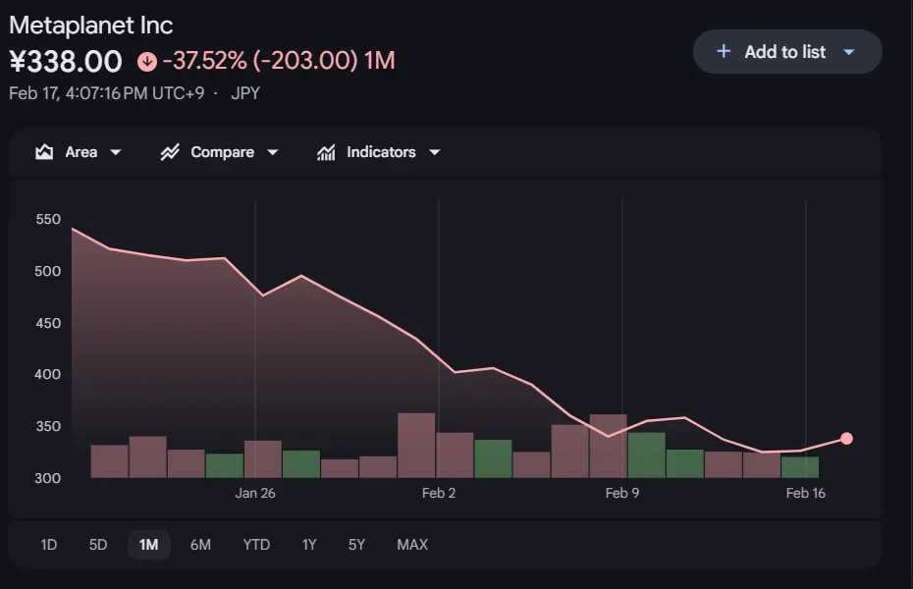Click the Feb 9 gridline label on chart
913x589 pixels.
622,493
